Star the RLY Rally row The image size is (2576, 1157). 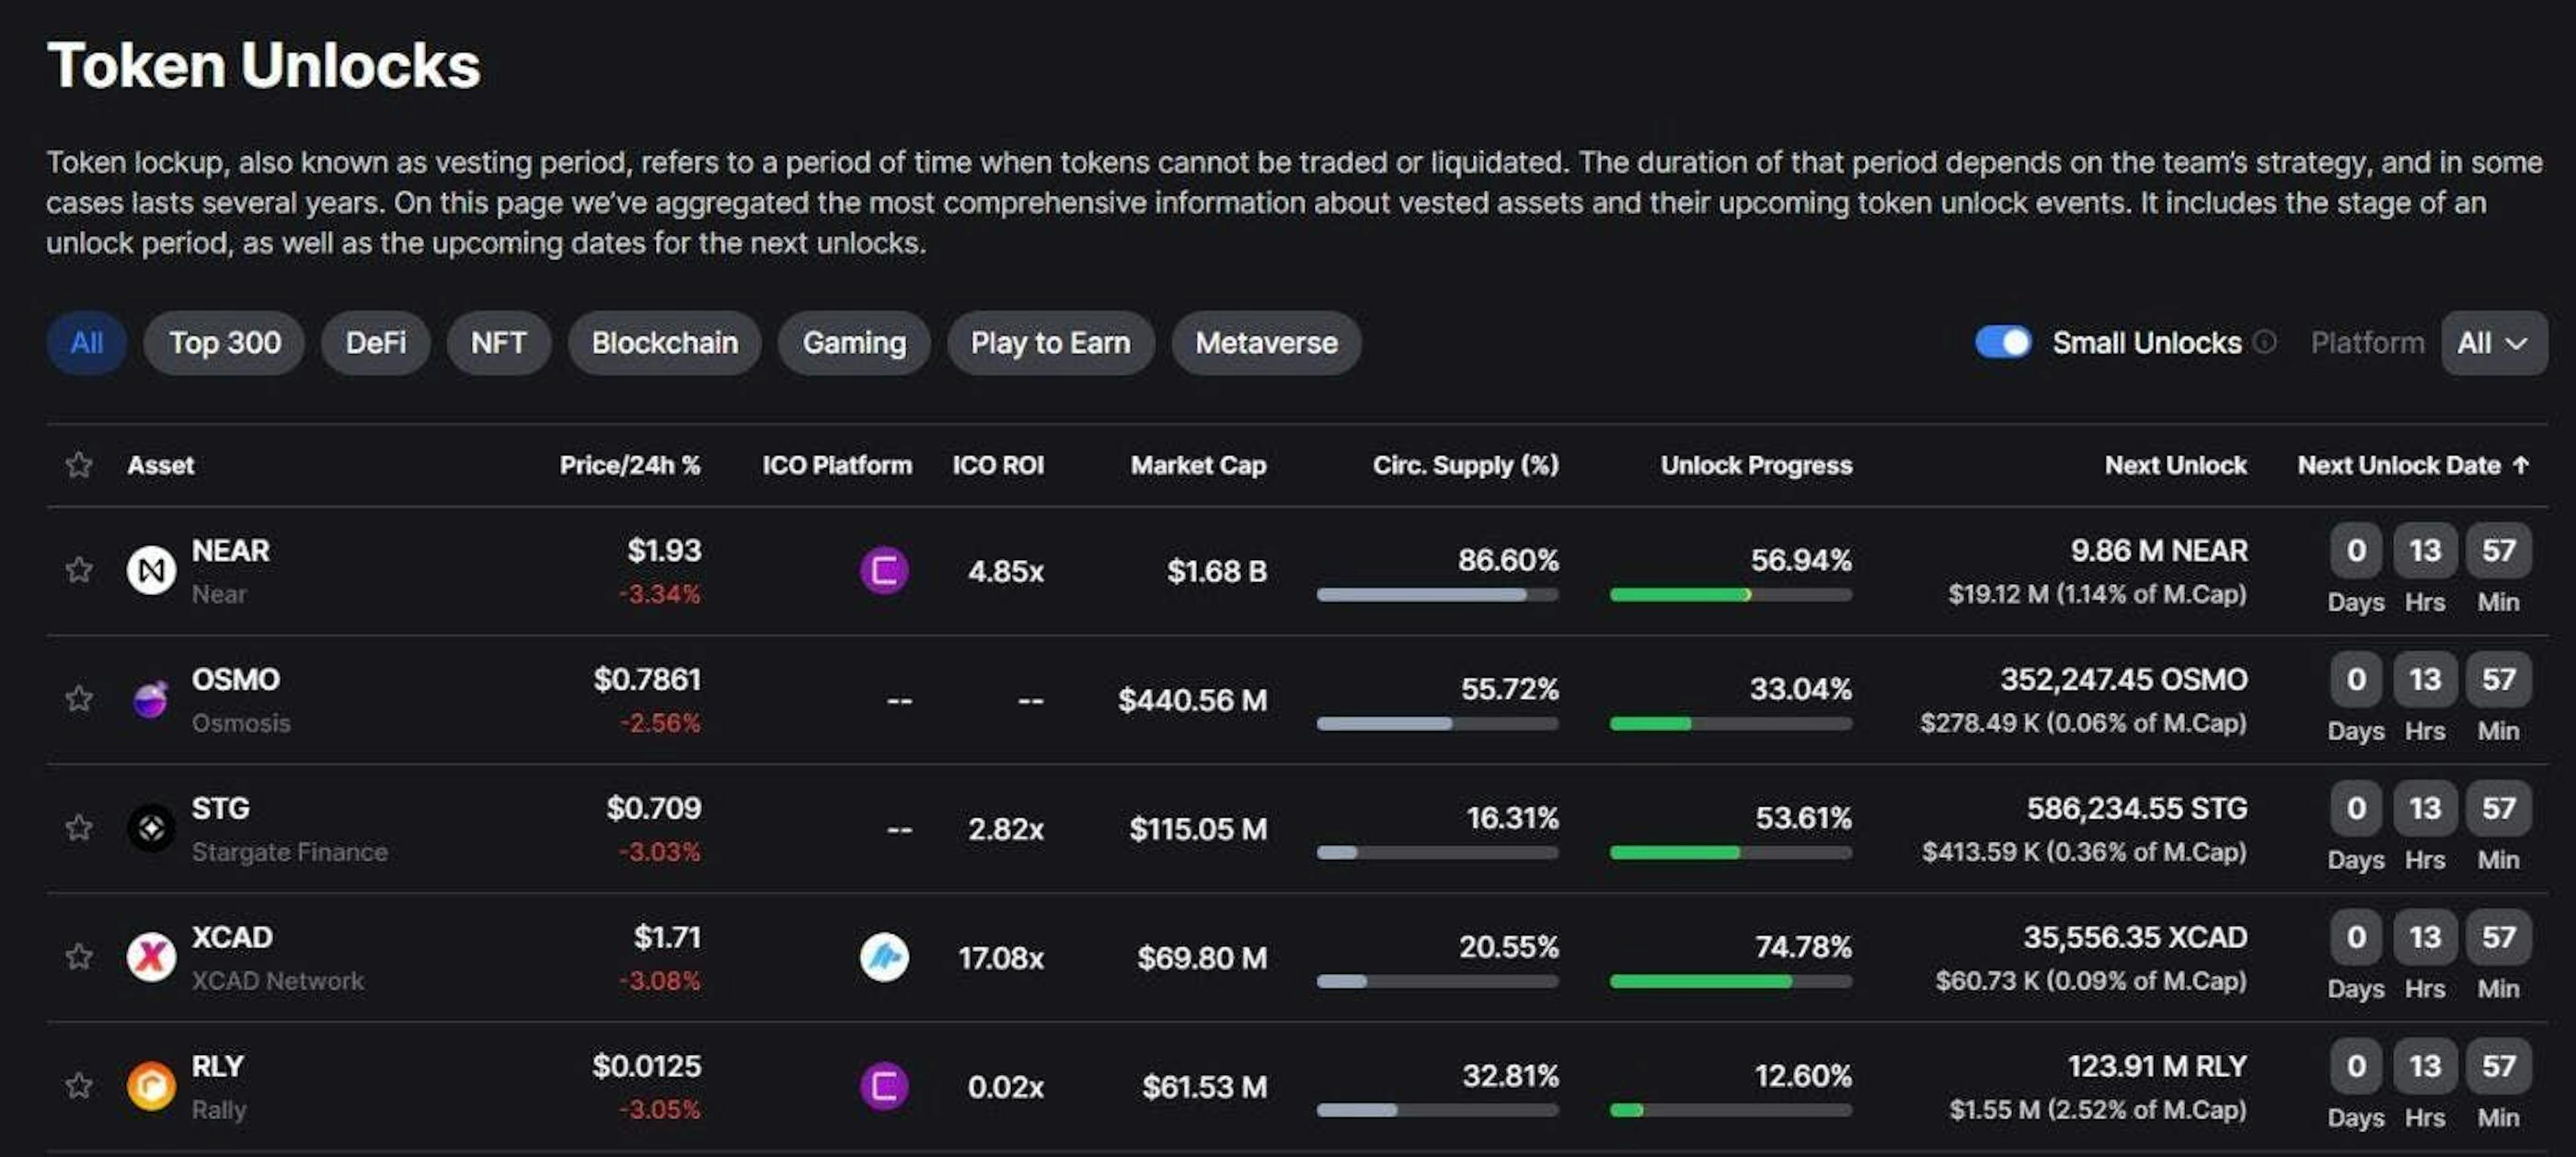(79, 1086)
